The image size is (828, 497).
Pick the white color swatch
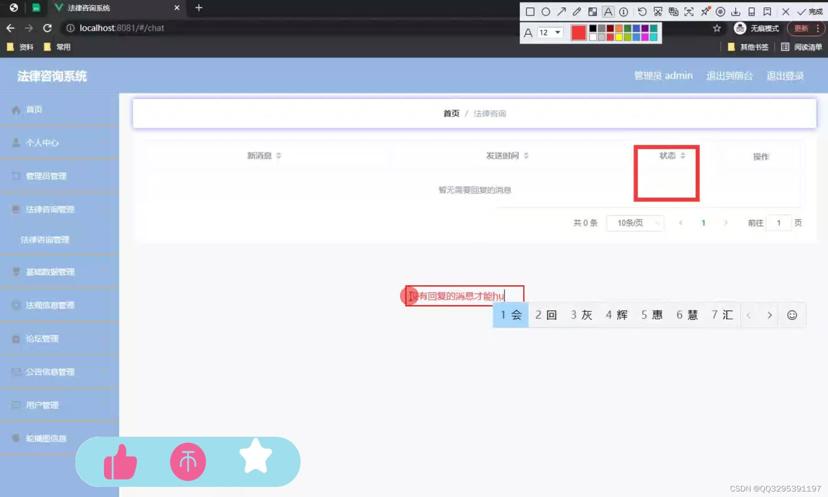[593, 37]
